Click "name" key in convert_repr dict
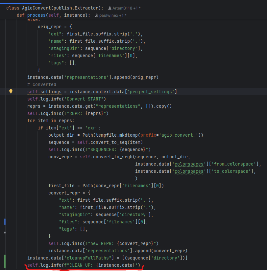 tap(67, 208)
